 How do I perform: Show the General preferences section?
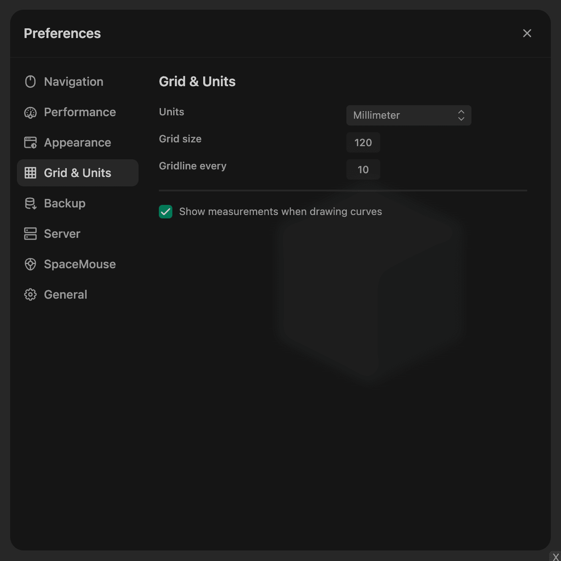tap(65, 294)
